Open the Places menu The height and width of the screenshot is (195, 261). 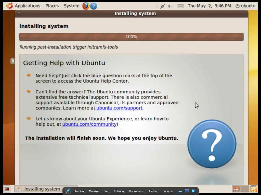[52, 6]
